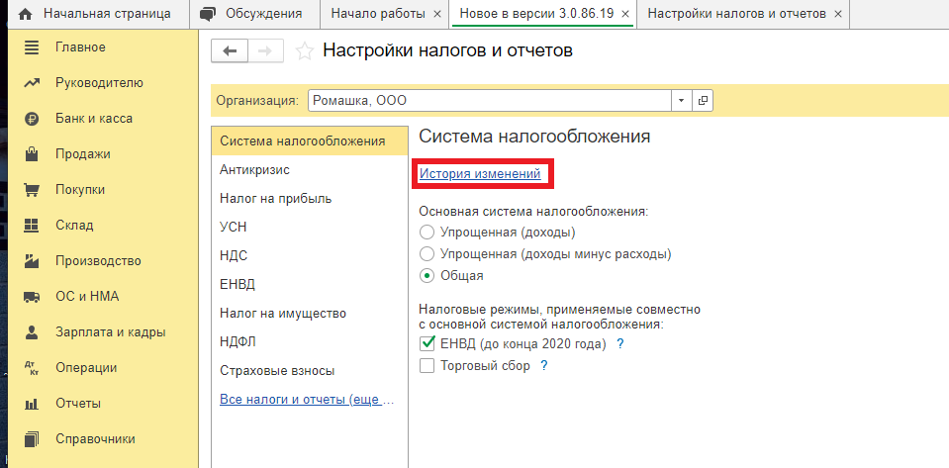The image size is (949, 468).
Task: Open the История изменений link
Action: [480, 174]
